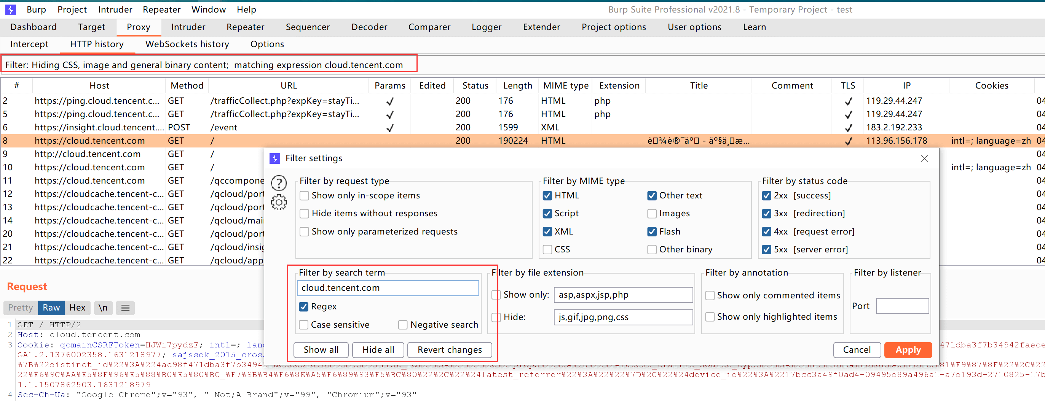Open Proxy Options sub-tab
This screenshot has width=1045, height=401.
[267, 44]
